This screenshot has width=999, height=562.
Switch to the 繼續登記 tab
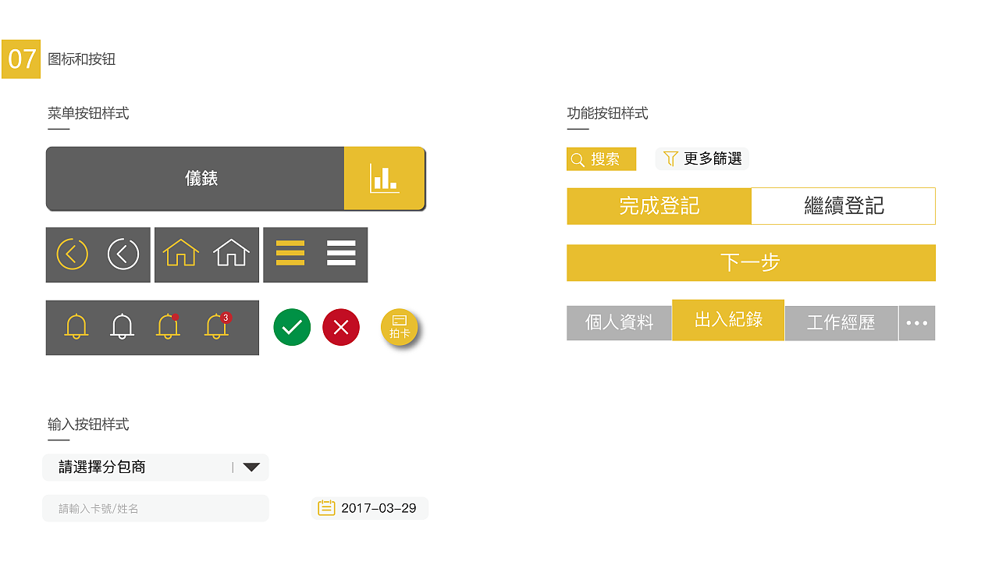click(x=843, y=205)
